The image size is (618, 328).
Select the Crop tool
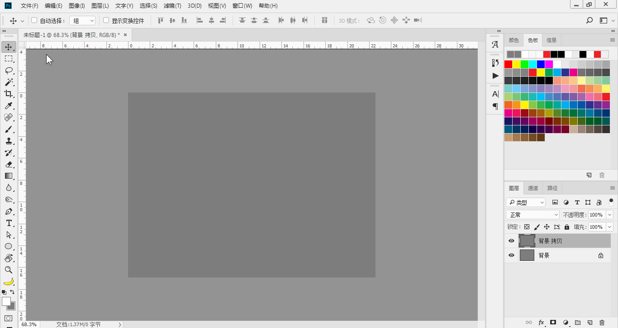(9, 94)
